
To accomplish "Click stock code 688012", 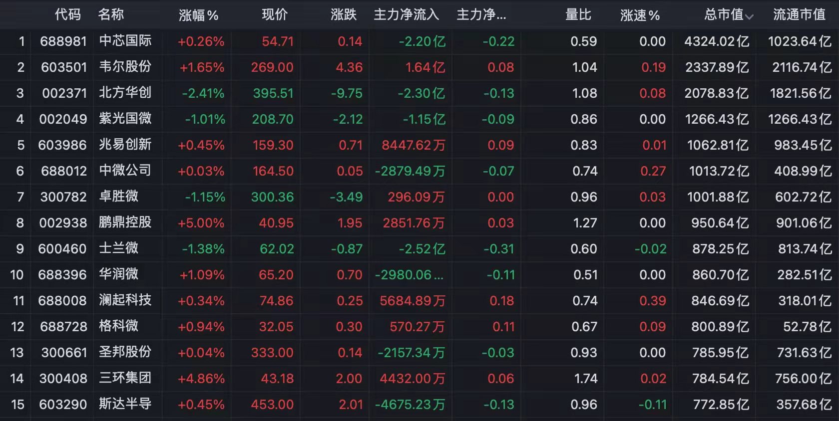I will coord(64,171).
